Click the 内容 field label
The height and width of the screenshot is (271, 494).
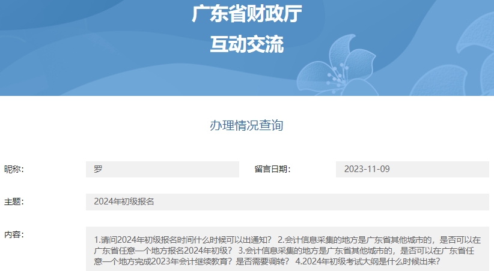coord(14,234)
